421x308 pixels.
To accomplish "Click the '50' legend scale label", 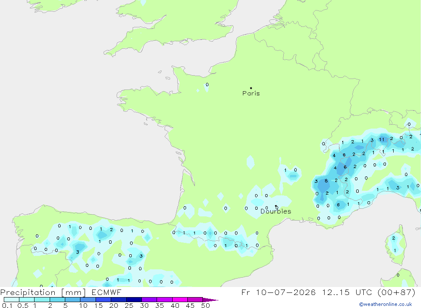I will tap(205, 305).
